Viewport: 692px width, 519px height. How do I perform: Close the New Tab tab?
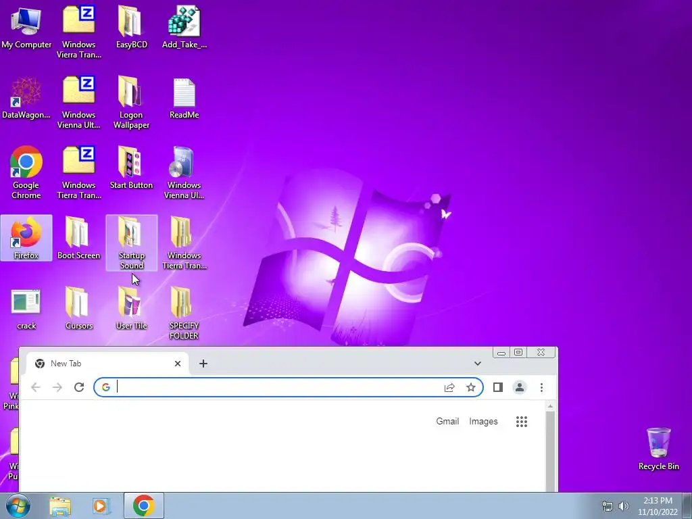click(x=178, y=364)
